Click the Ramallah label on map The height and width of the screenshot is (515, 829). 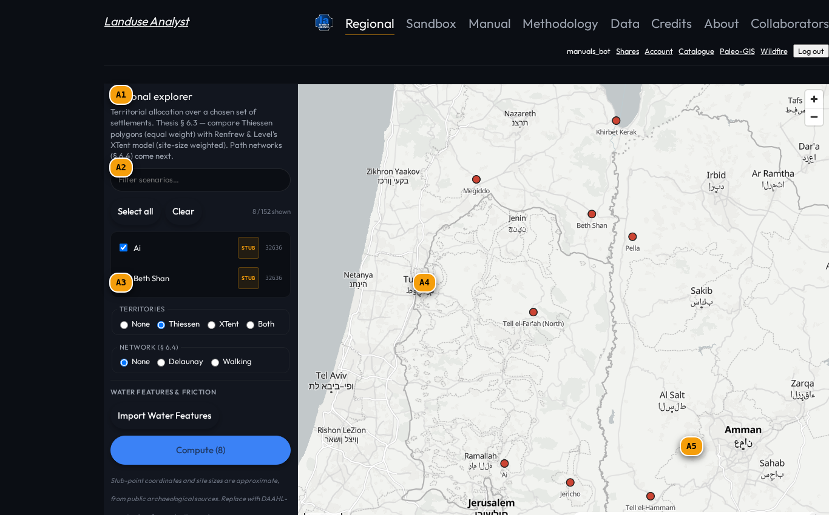pos(481,456)
